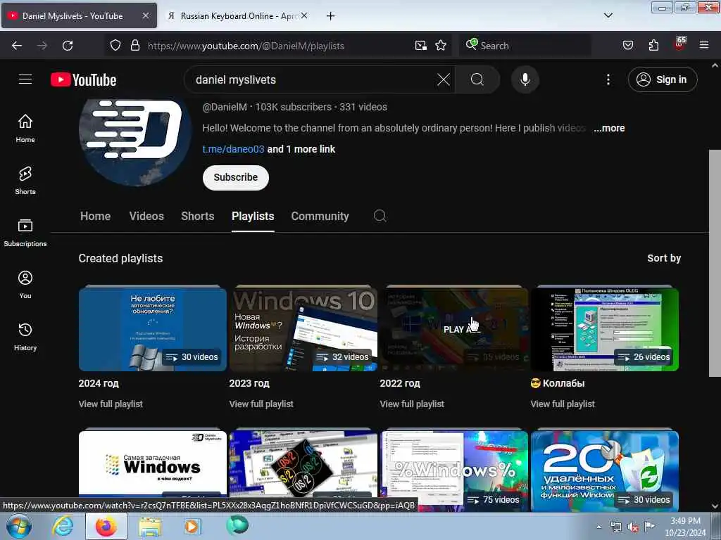Reload the page in Firefox
The height and width of the screenshot is (540, 721).
[x=68, y=46]
